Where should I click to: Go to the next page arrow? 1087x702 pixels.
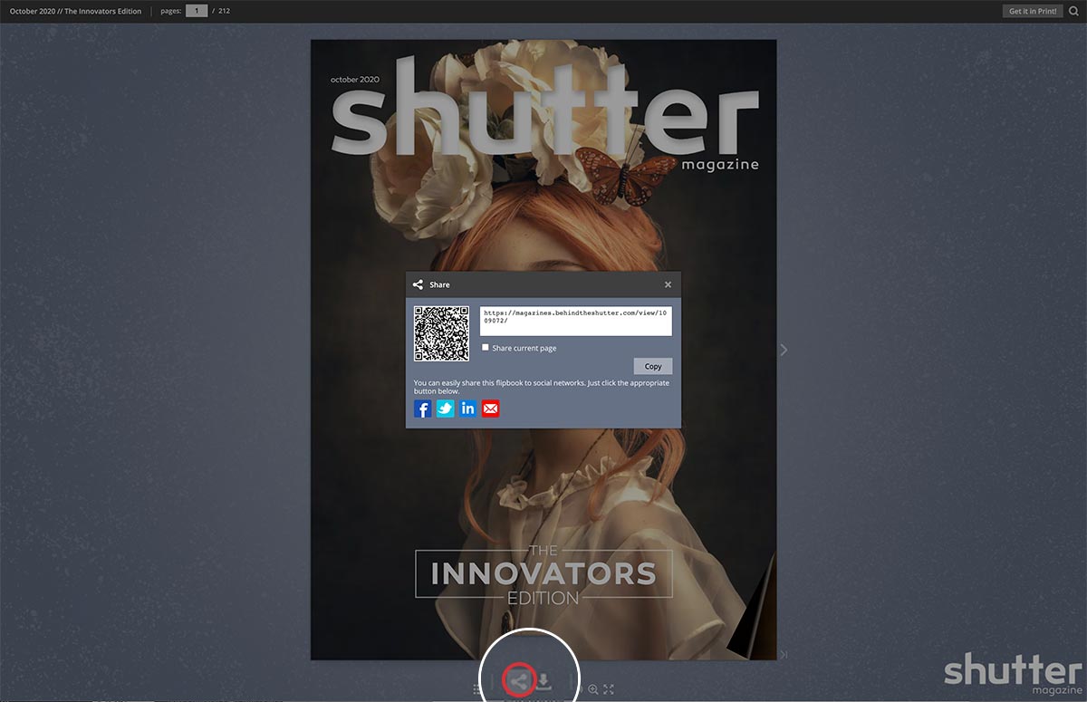click(x=784, y=350)
